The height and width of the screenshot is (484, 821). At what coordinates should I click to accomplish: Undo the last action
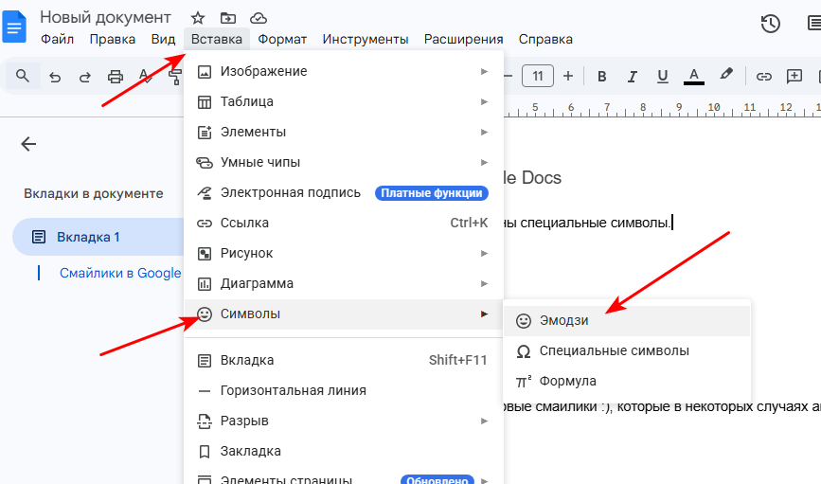pyautogui.click(x=55, y=77)
